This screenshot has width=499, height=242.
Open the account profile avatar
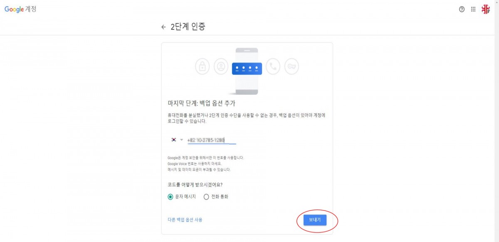[x=486, y=10]
